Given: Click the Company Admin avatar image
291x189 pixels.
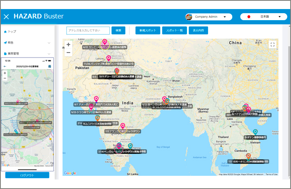Looking at the screenshot, I should pyautogui.click(x=189, y=17).
